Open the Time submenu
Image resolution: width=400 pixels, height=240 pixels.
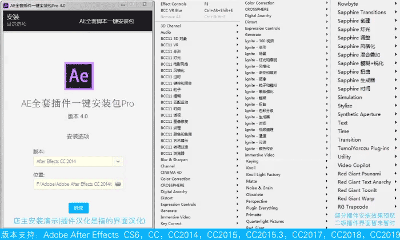343,131
